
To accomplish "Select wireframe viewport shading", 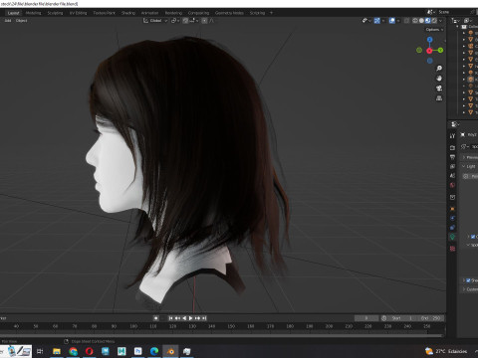I will pyautogui.click(x=415, y=21).
